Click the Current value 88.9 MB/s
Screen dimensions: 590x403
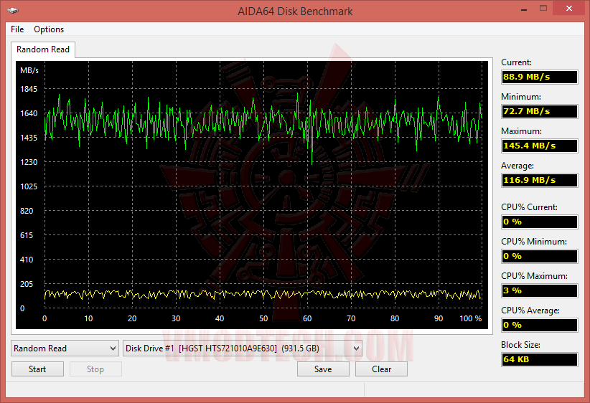click(x=539, y=77)
